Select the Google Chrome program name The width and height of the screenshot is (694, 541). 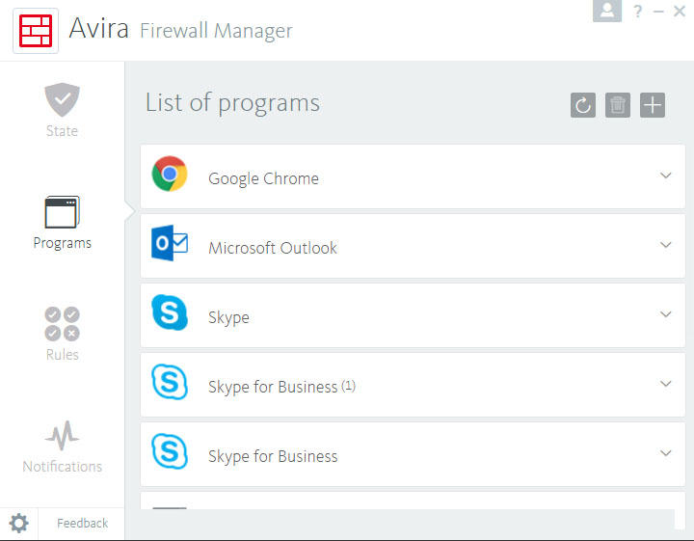click(263, 178)
